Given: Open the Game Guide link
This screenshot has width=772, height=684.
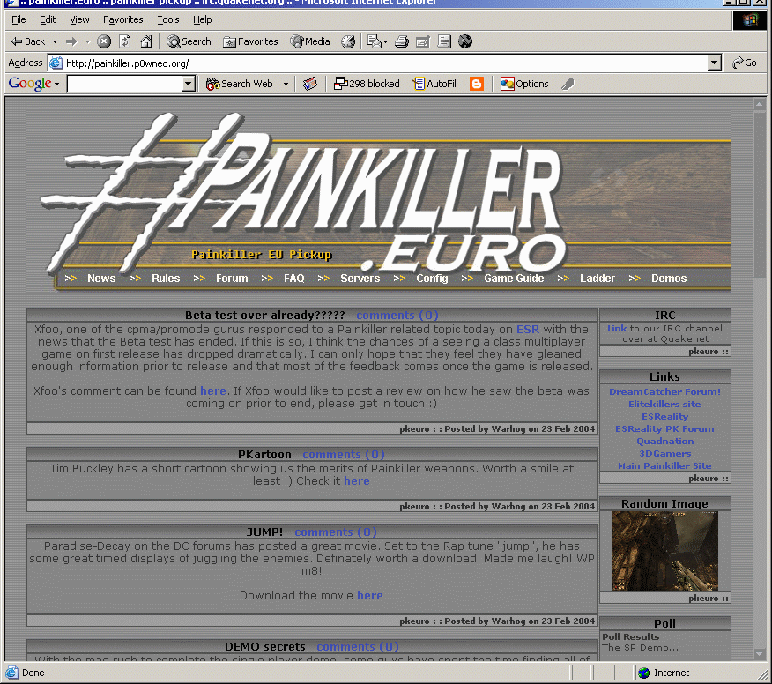Looking at the screenshot, I should 514,279.
